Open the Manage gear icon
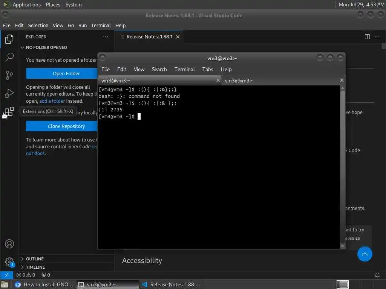The image size is (386, 289). pyautogui.click(x=9, y=262)
